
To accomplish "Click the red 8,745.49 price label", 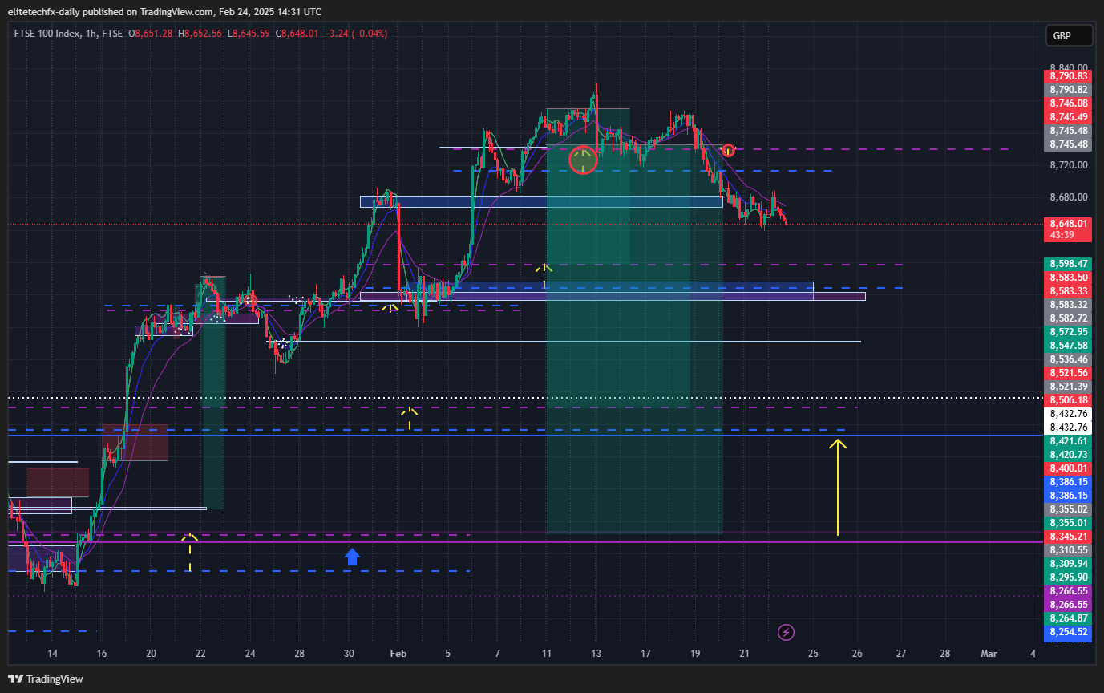I will 1068,117.
